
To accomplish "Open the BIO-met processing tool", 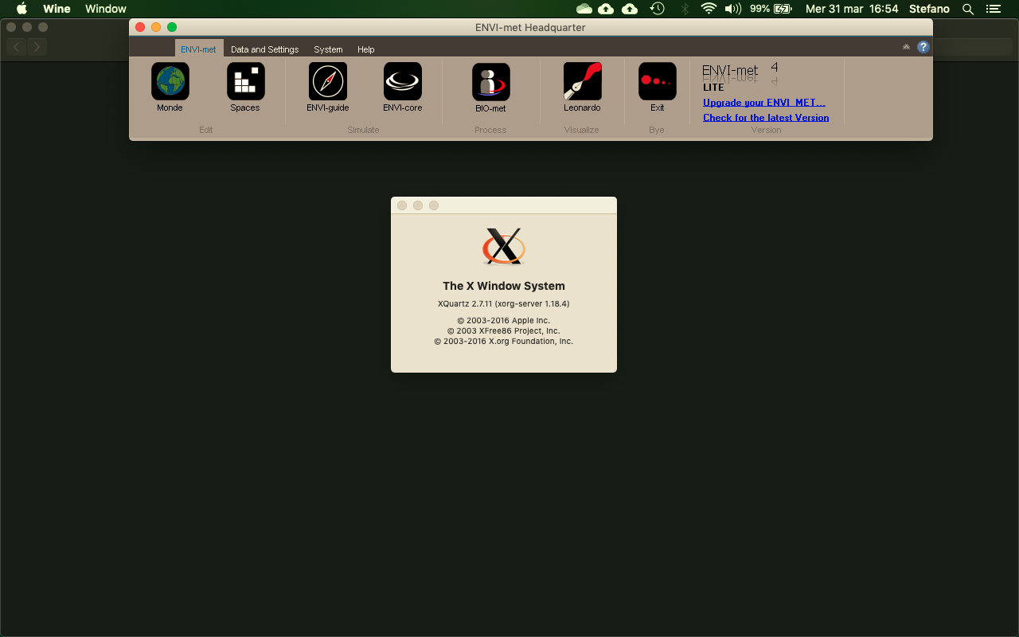I will click(490, 80).
